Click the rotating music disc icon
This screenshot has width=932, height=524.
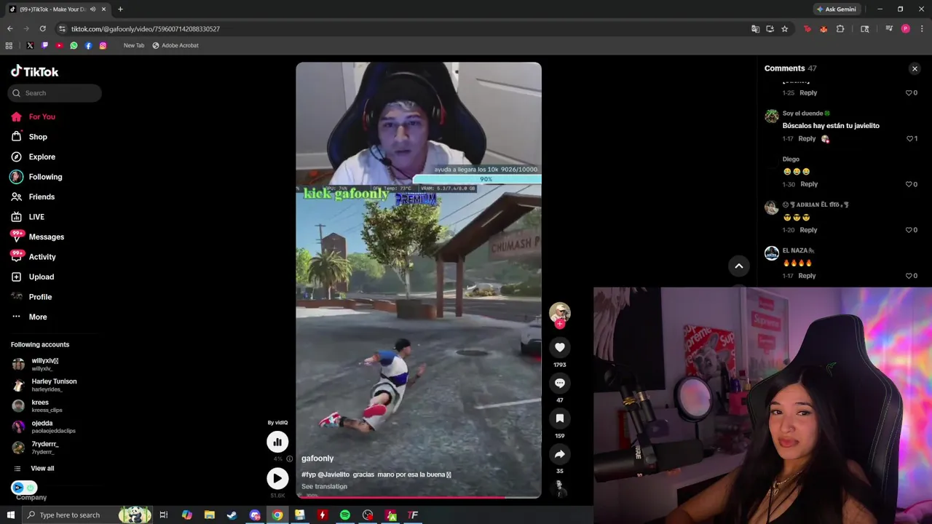[x=560, y=488]
